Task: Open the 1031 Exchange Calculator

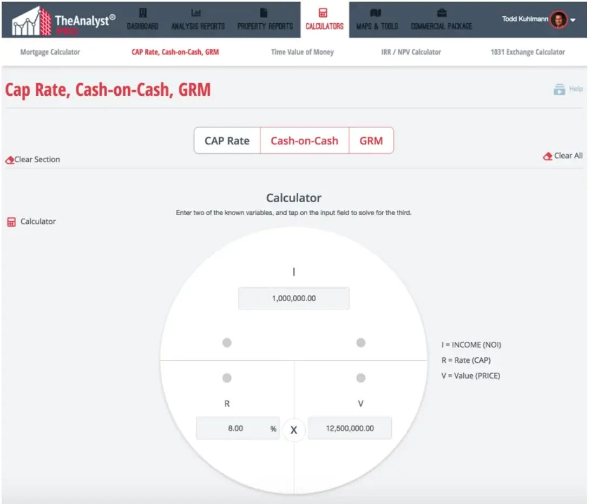Action: (528, 52)
